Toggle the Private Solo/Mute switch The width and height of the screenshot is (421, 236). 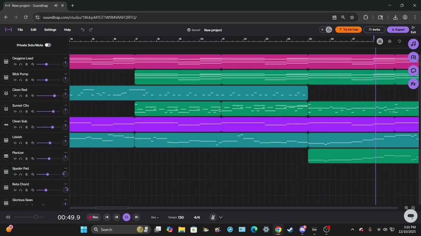tap(48, 45)
